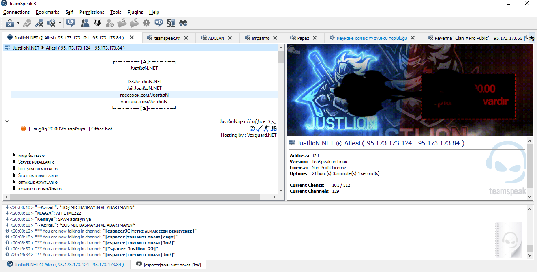Click the channel tree scroll-down arrow

pos(281,190)
